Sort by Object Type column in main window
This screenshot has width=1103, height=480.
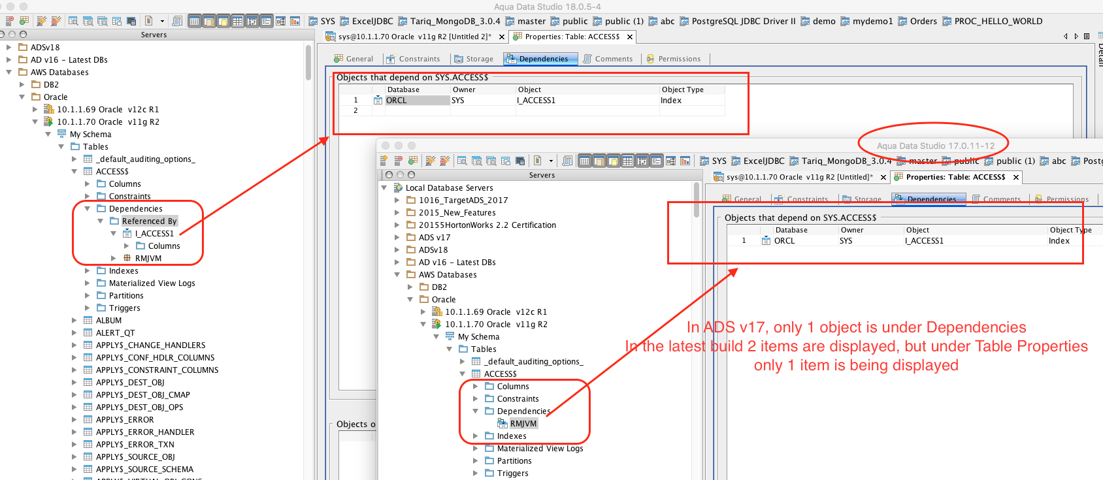[692, 90]
